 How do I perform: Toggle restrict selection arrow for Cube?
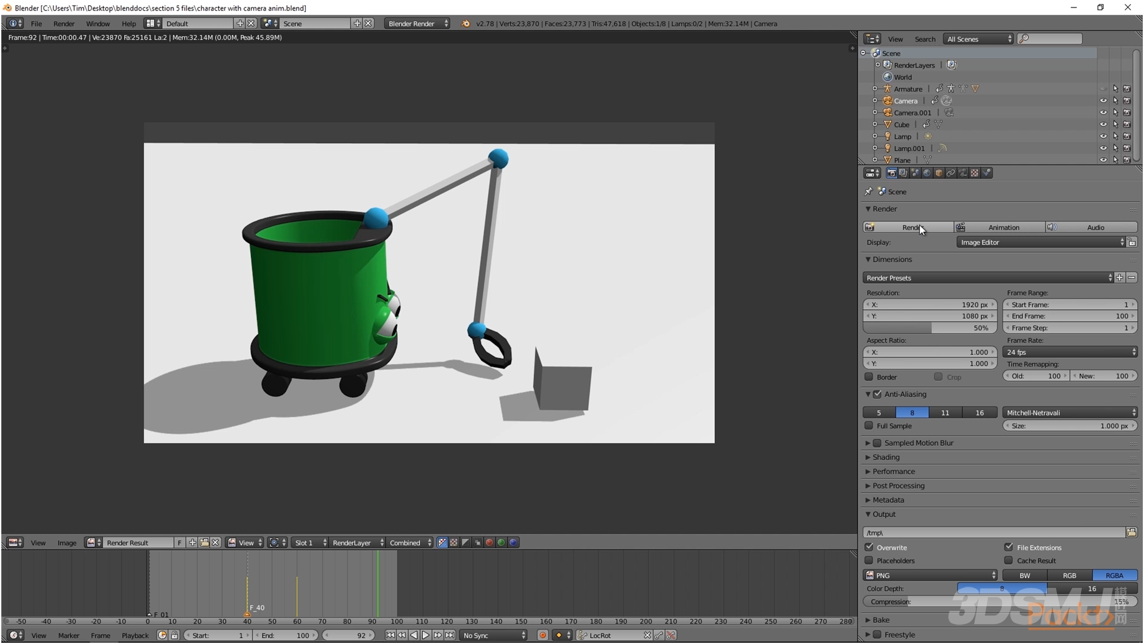(1115, 125)
